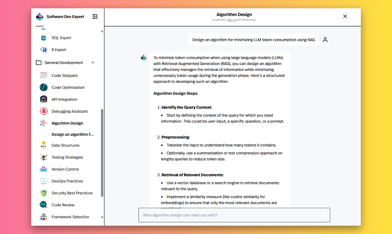Click 'Algorithm Design Steps' heading

tap(175, 93)
